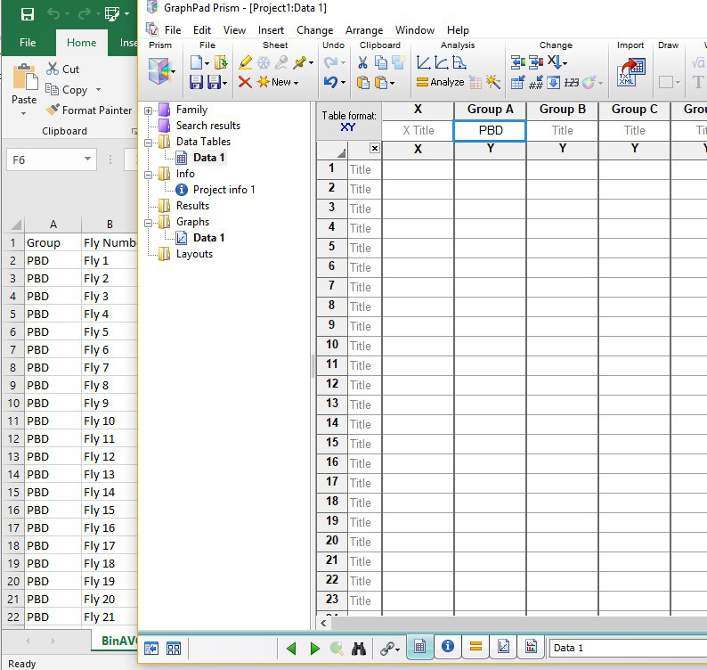Go to next sheet green arrow
The width and height of the screenshot is (707, 670).
tap(315, 649)
